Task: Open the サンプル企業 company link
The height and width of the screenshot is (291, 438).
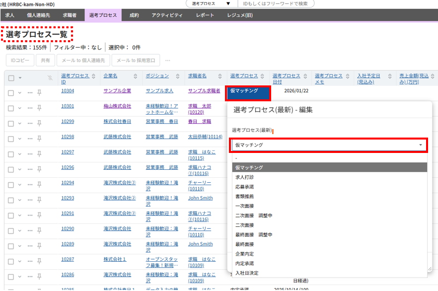Action: [117, 91]
